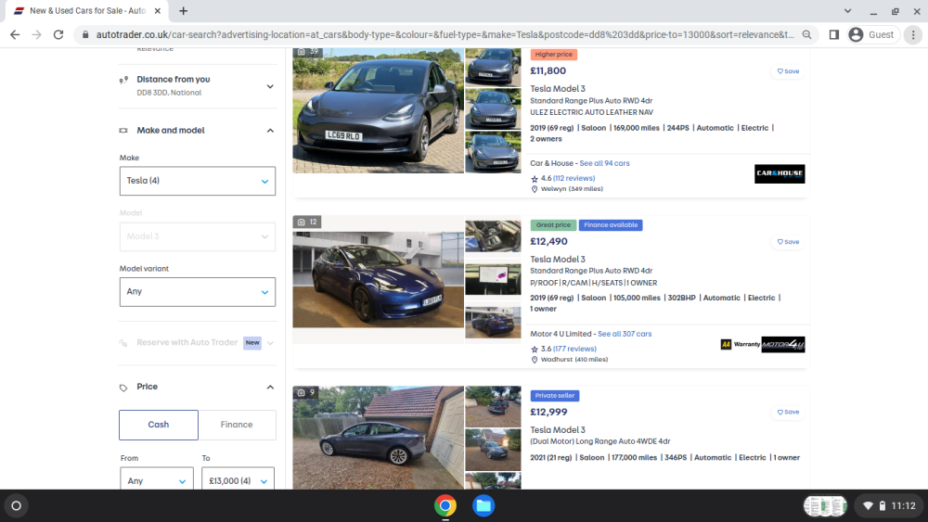Open the Guest profile menu

click(871, 35)
